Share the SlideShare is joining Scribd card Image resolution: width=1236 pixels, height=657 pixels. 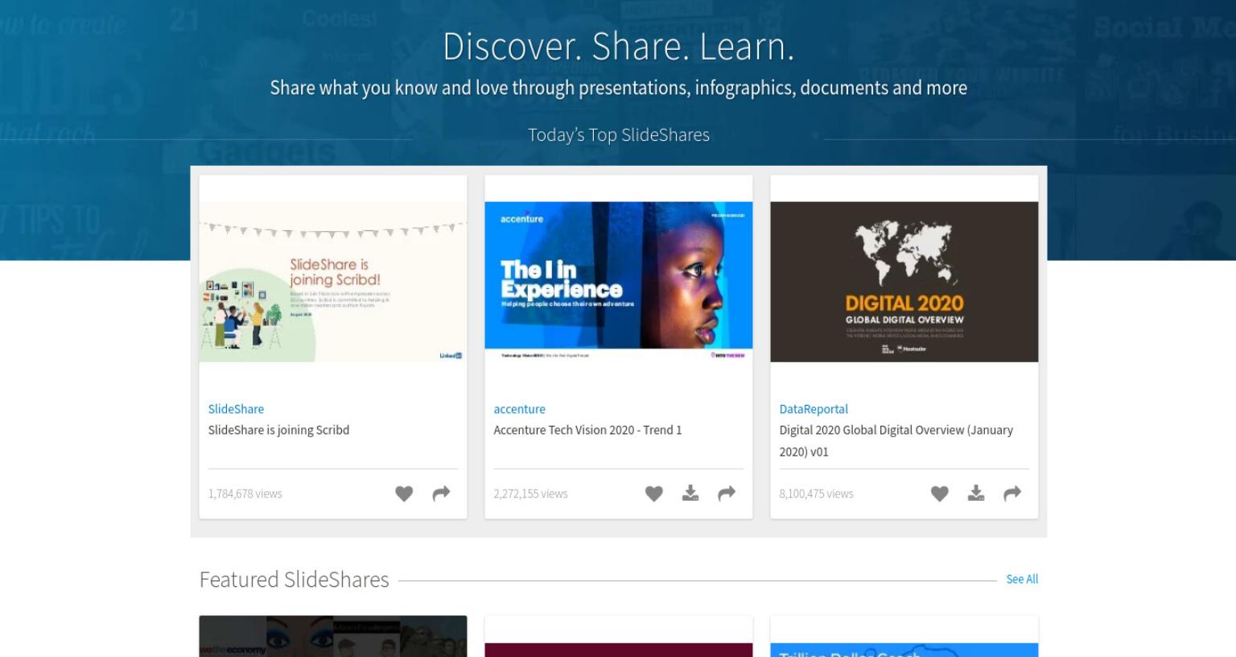441,494
